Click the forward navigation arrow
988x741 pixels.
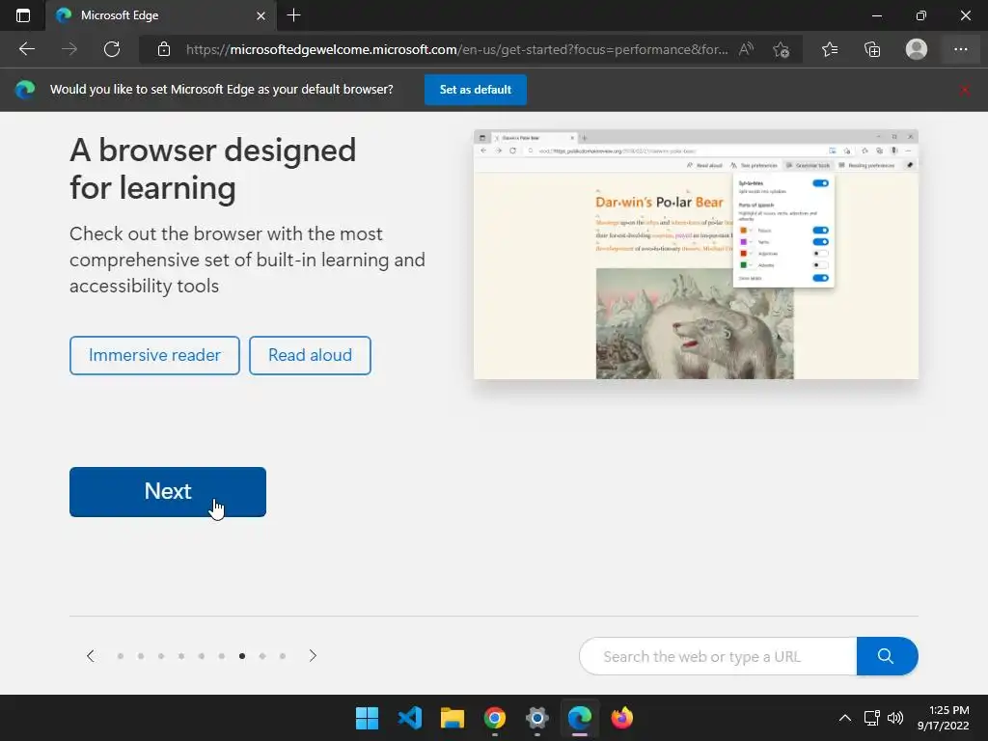click(x=69, y=49)
